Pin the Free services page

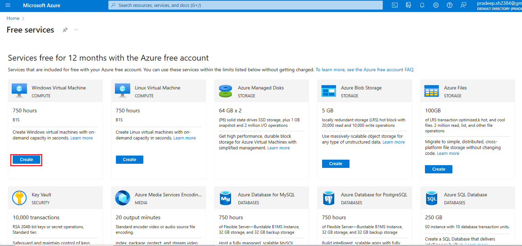[65, 30]
